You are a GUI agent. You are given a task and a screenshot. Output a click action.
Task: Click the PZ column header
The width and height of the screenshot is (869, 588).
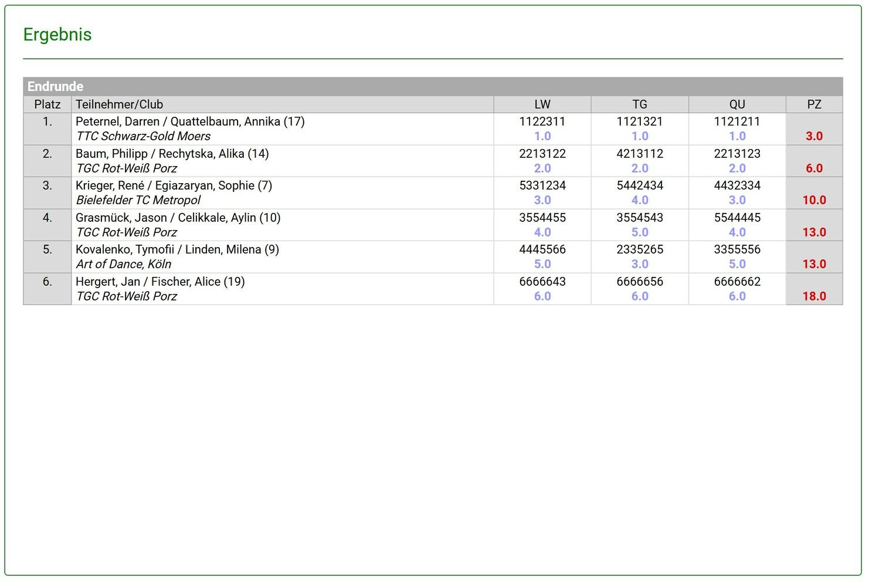[x=814, y=104]
